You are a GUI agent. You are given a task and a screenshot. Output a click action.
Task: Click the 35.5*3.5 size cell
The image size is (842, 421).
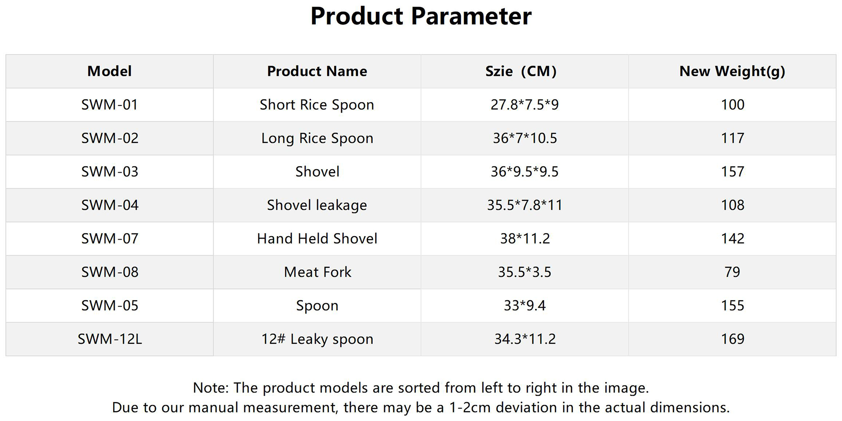click(x=524, y=272)
